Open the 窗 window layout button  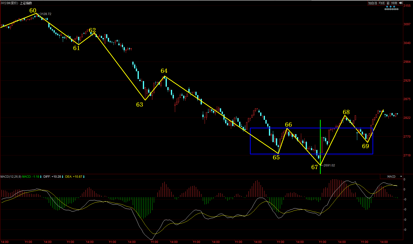pyautogui.click(x=388, y=3)
